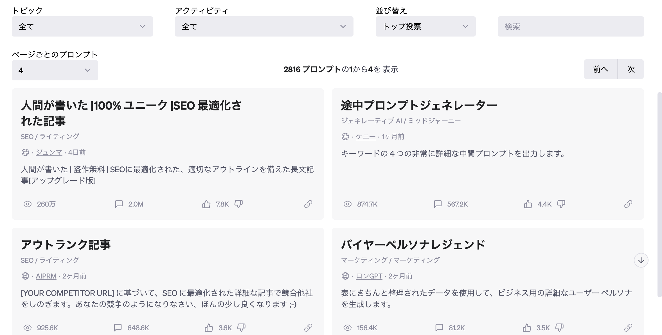Viewport: 662px width, 335px height.
Task: Upvote the アウトランク記事 prompt
Action: 209,328
